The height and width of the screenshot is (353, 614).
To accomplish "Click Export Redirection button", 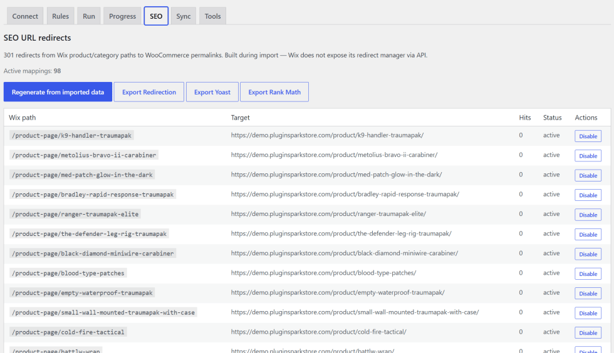I will click(149, 92).
